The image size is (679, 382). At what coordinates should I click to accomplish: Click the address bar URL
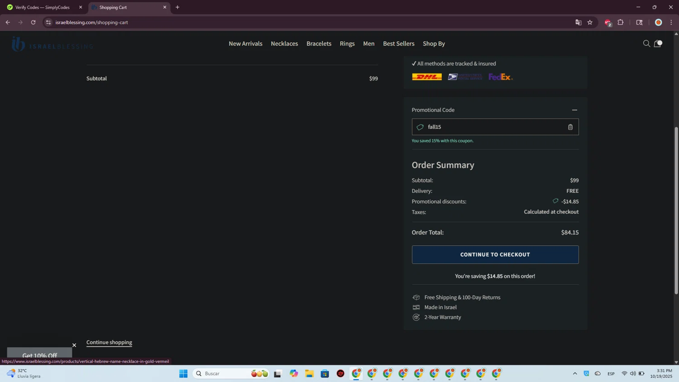[92, 22]
